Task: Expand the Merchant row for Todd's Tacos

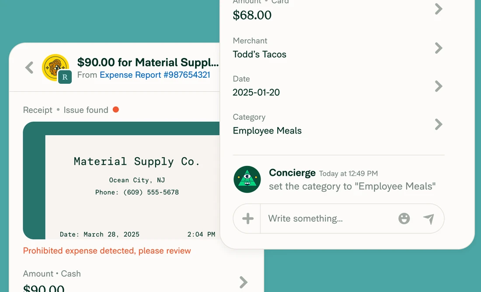Action: (x=438, y=48)
